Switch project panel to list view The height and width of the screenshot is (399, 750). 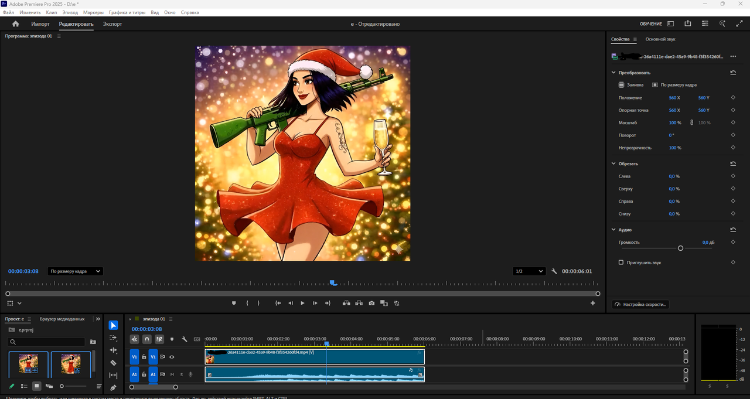tap(24, 386)
